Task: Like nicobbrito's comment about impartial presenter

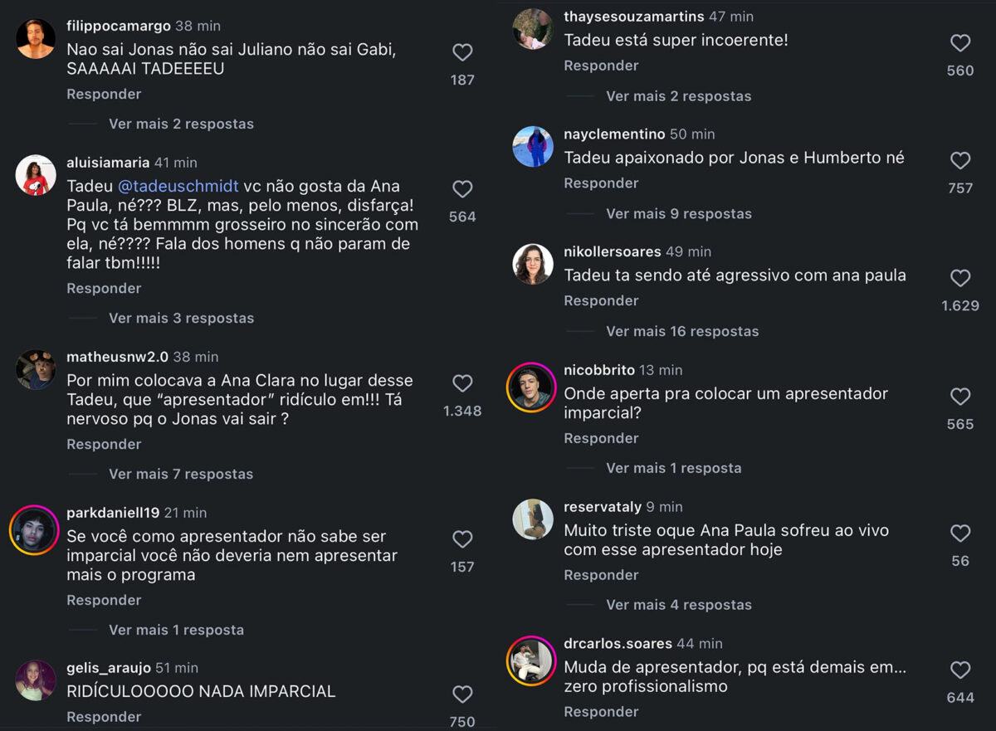Action: [x=960, y=397]
